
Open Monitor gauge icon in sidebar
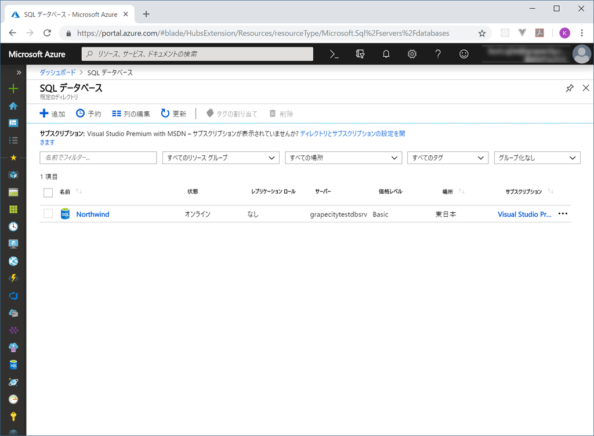coord(13,399)
